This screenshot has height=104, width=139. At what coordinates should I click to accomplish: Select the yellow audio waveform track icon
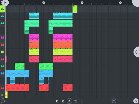[3, 95]
